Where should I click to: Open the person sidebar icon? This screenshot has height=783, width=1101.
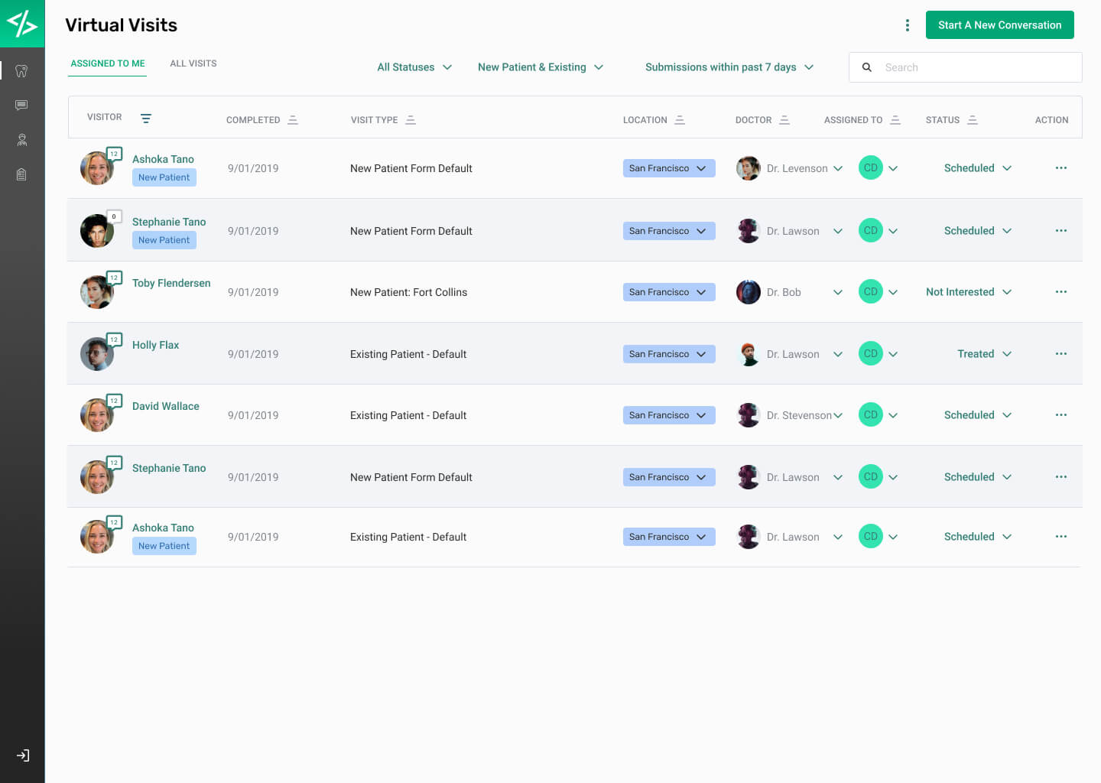[x=21, y=140]
